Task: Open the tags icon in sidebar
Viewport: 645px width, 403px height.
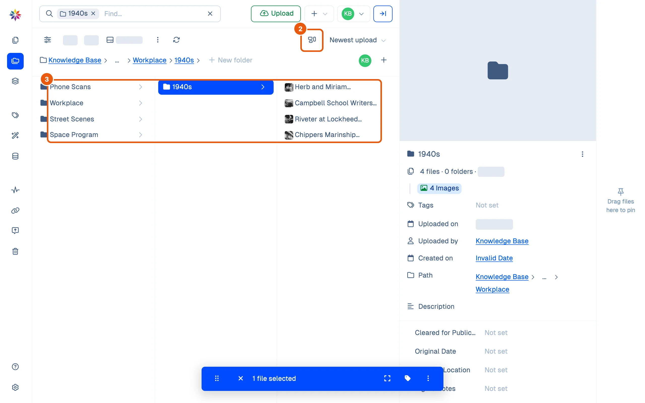Action: coord(15,115)
